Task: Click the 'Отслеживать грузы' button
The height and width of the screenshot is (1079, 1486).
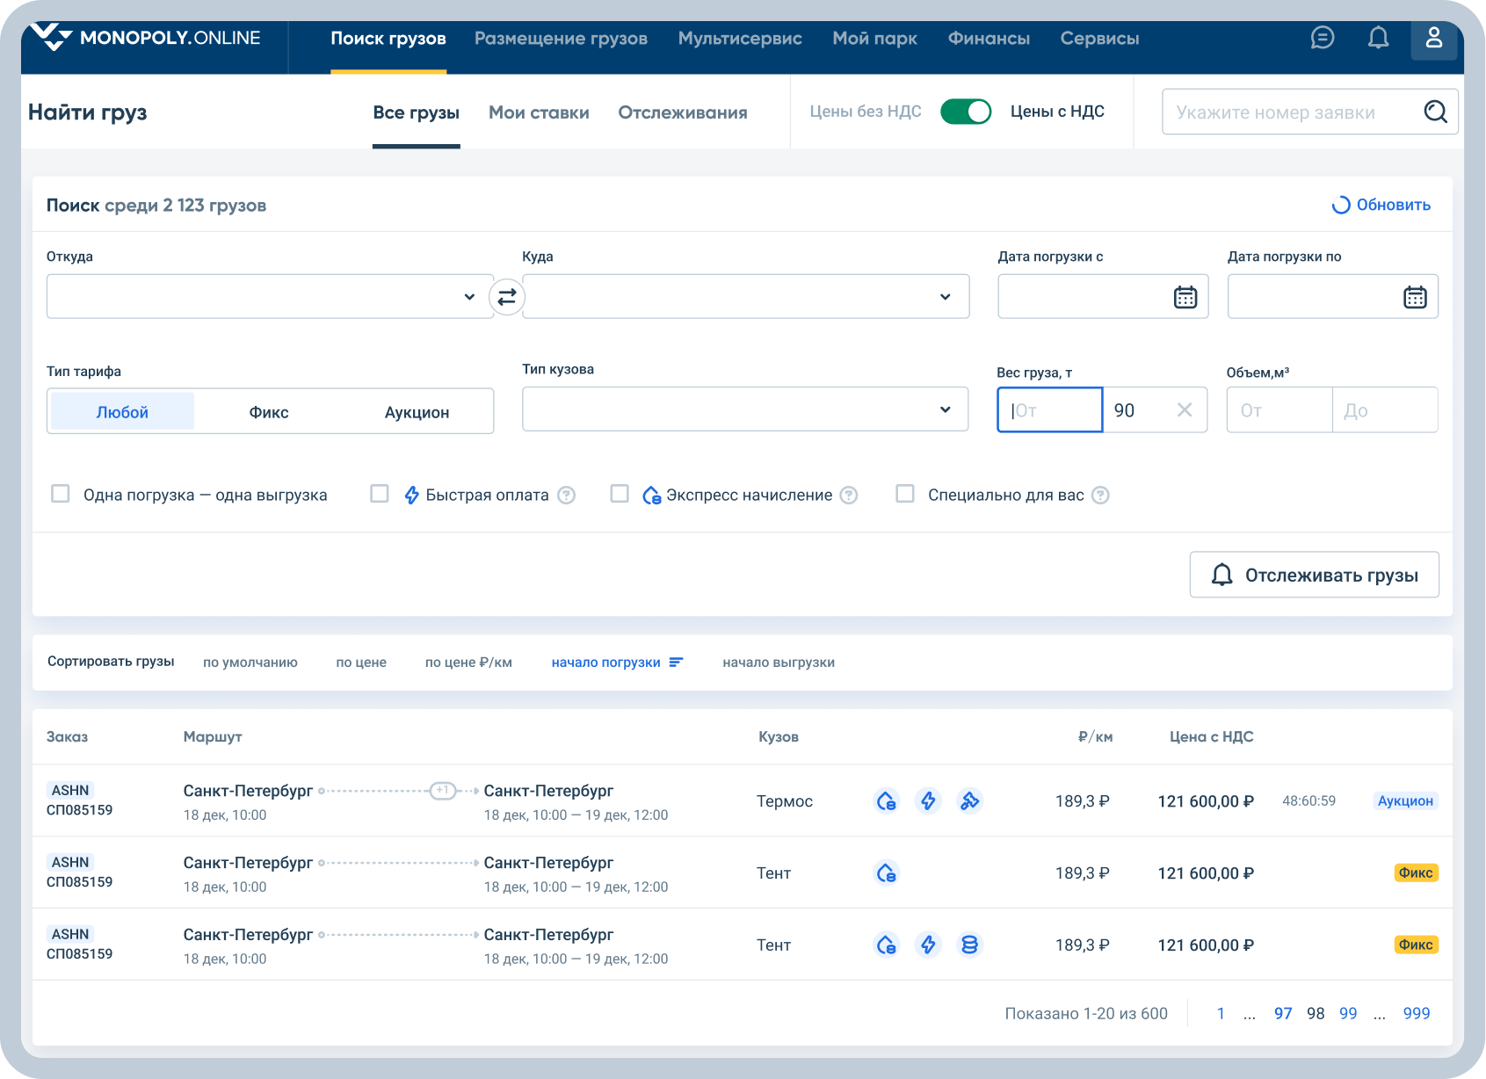Action: (1314, 575)
